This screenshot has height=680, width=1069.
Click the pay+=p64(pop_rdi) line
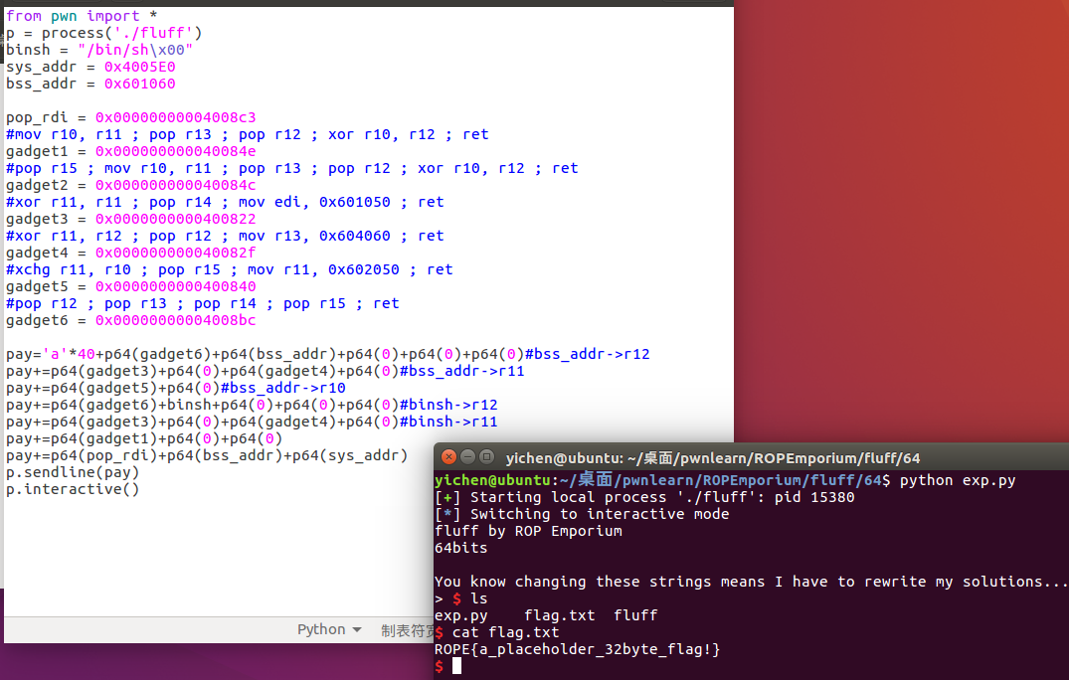pyautogui.click(x=207, y=456)
